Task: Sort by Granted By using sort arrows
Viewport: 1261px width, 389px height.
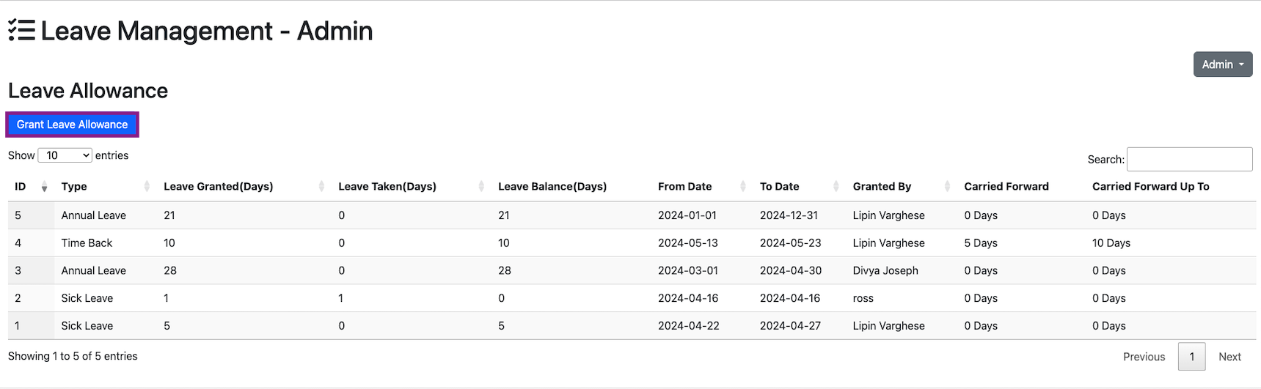Action: pyautogui.click(x=947, y=187)
